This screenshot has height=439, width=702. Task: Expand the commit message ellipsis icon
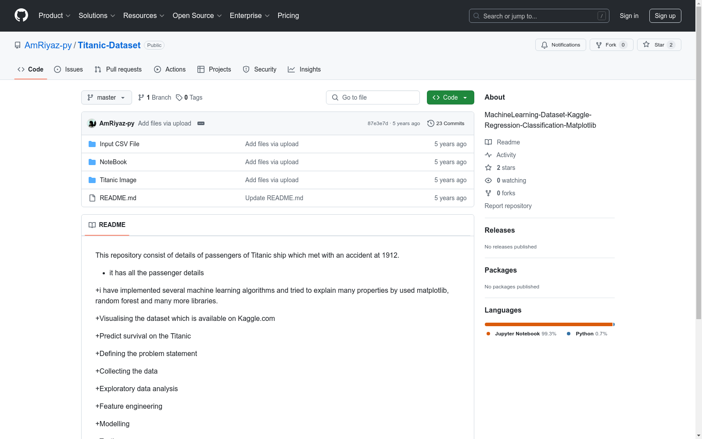coord(201,123)
